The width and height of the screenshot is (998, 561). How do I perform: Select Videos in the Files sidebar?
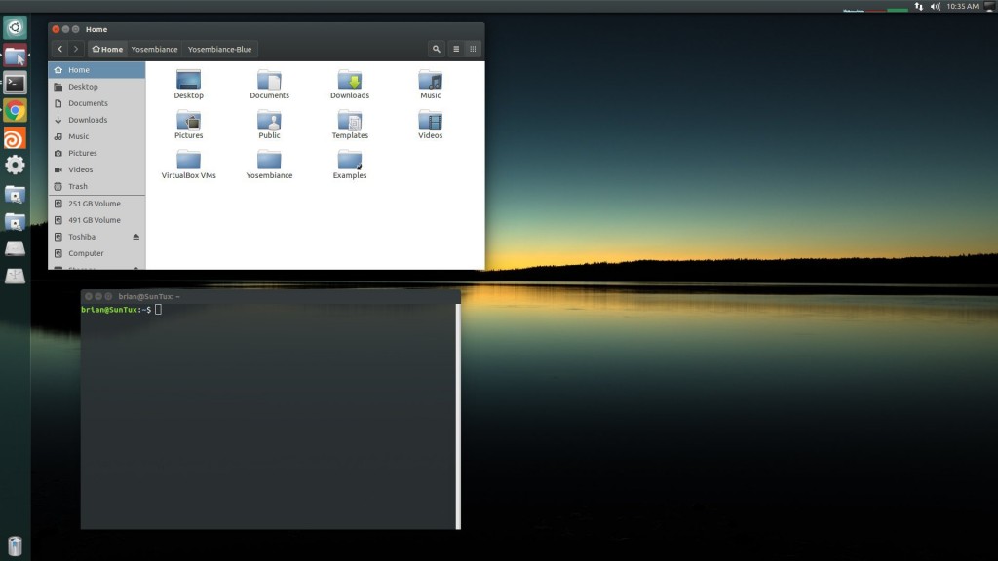pyautogui.click(x=96, y=169)
